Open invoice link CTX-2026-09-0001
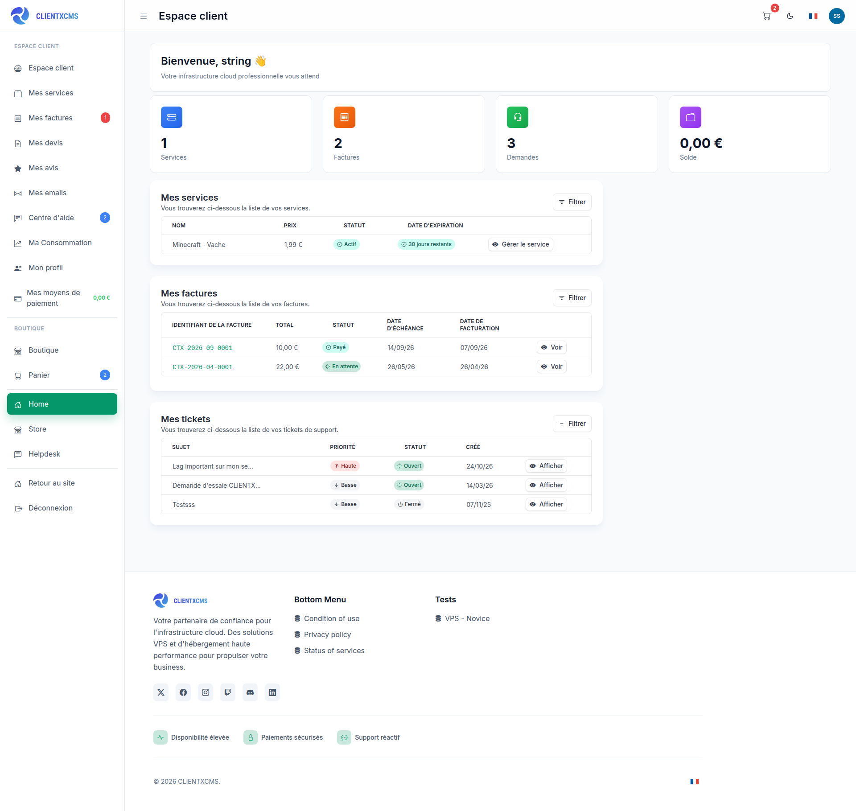Viewport: 856px width, 811px height. click(x=202, y=348)
